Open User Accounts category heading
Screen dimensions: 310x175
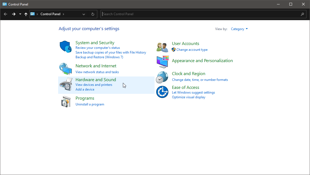coord(185,43)
